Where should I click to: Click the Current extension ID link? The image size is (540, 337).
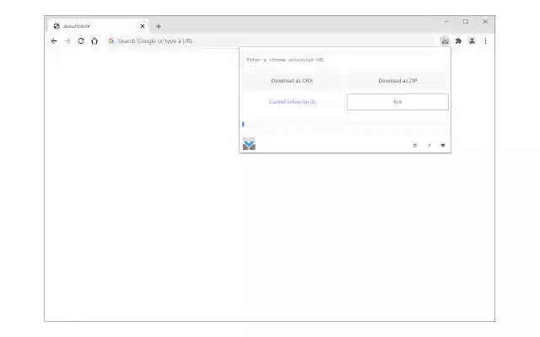(292, 102)
